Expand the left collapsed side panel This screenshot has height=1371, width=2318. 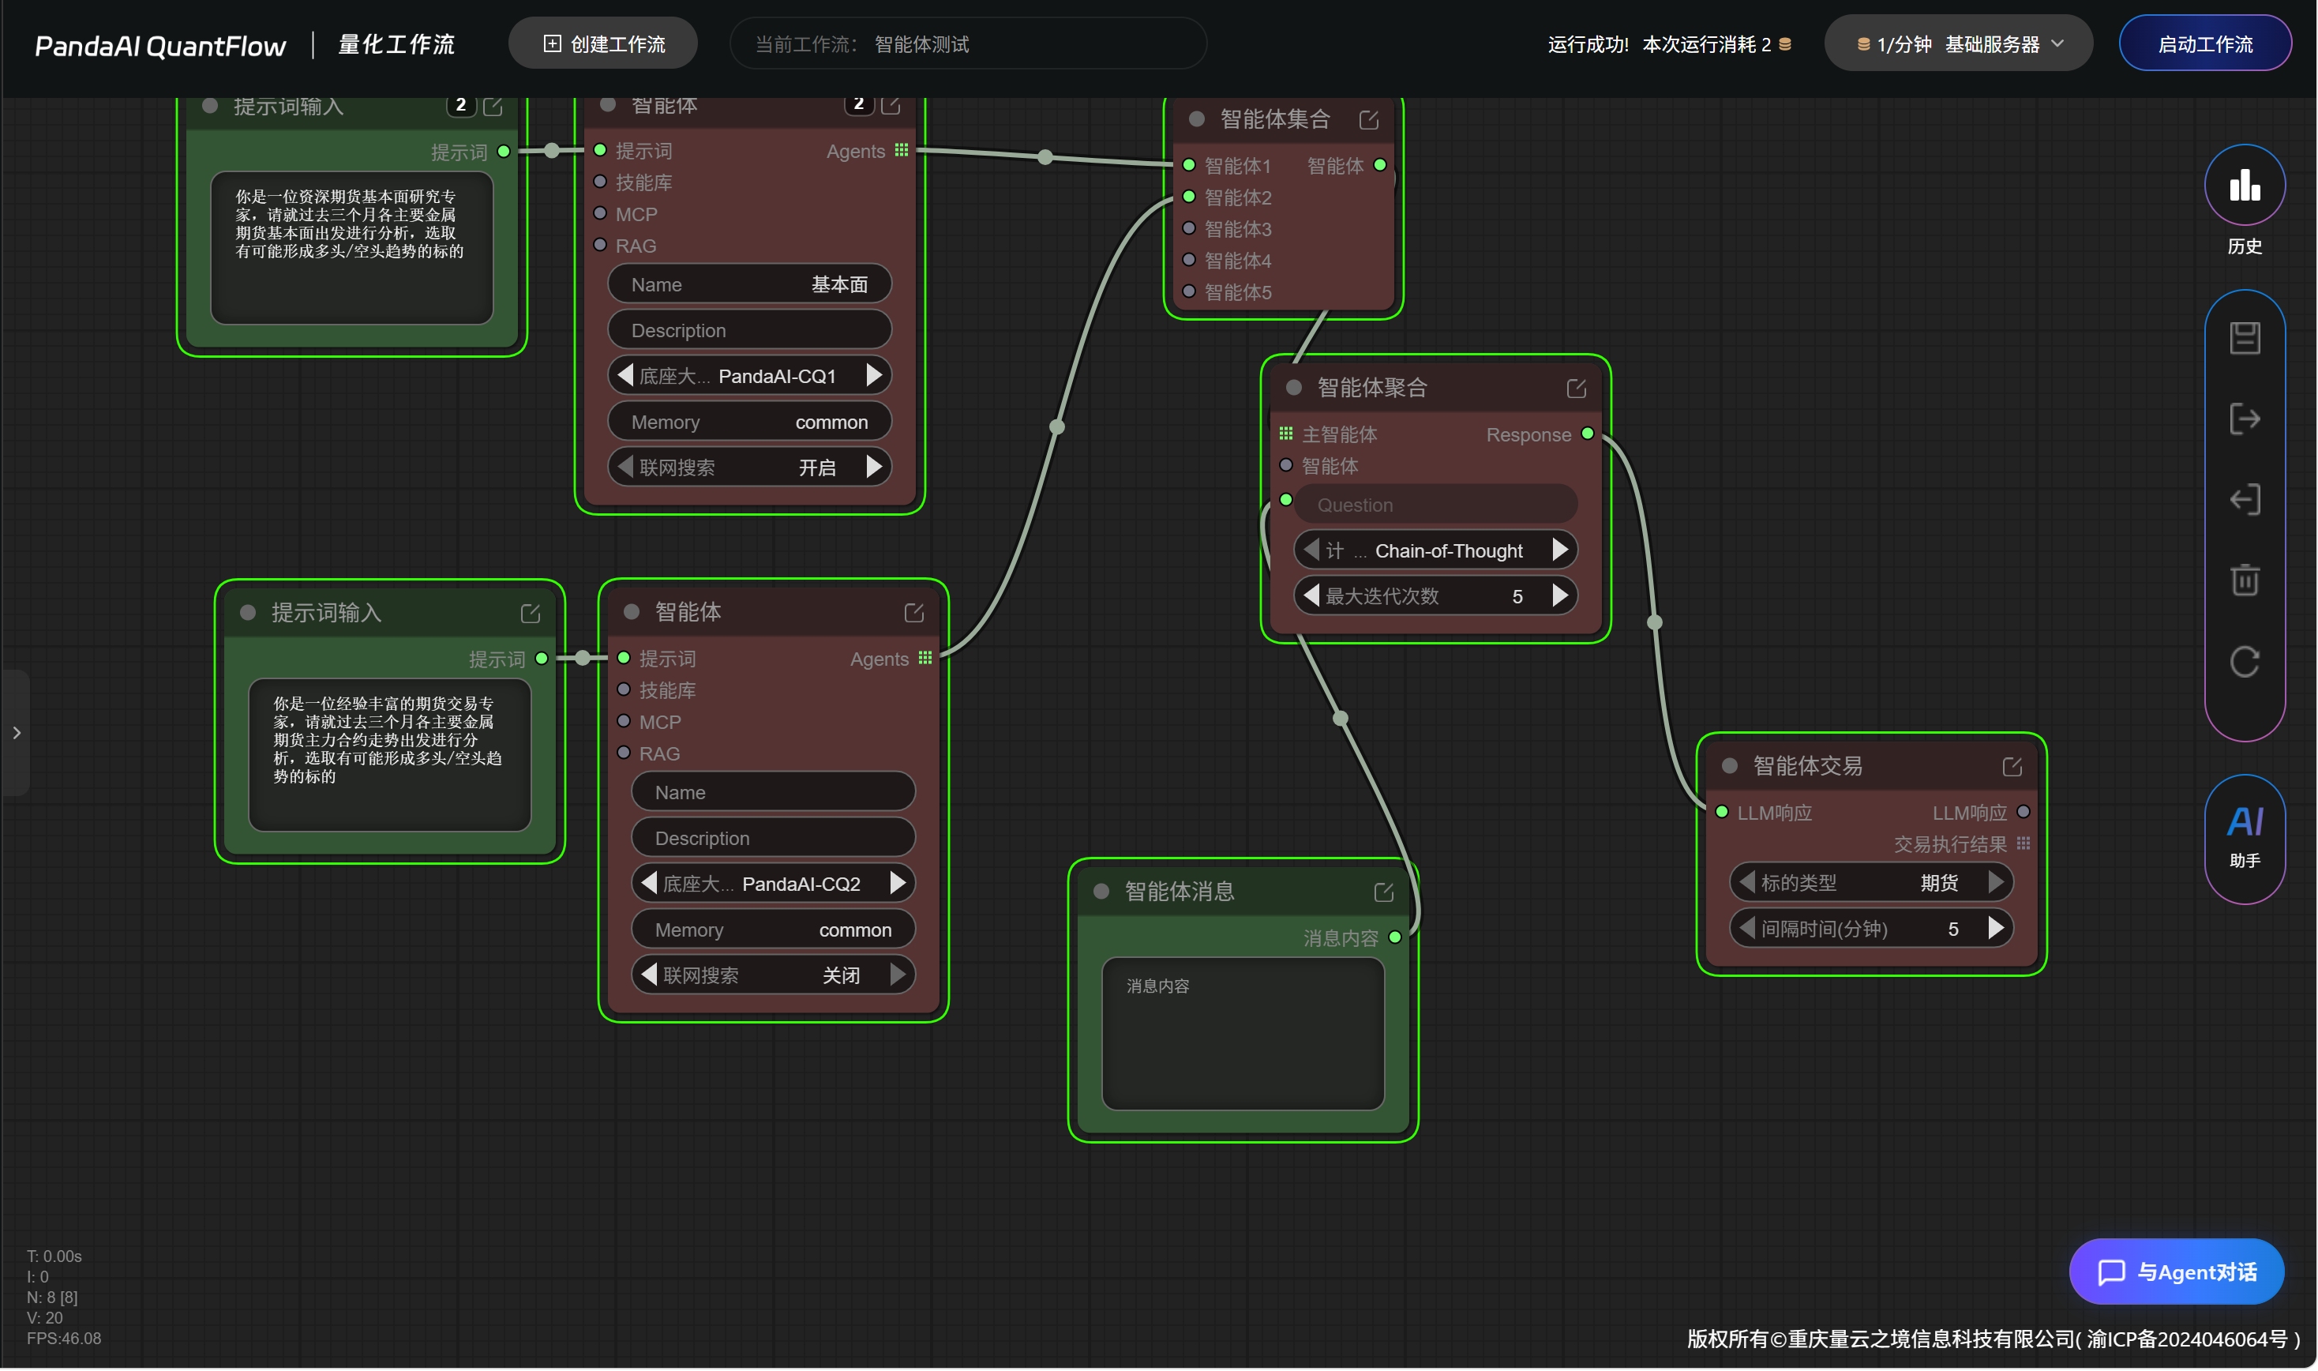tap(17, 733)
